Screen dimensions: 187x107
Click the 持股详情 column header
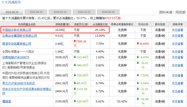pos(178,24)
